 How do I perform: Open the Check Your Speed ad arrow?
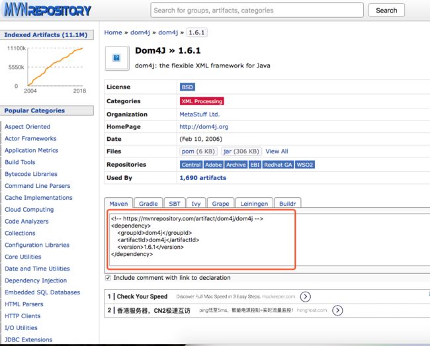coord(305,296)
